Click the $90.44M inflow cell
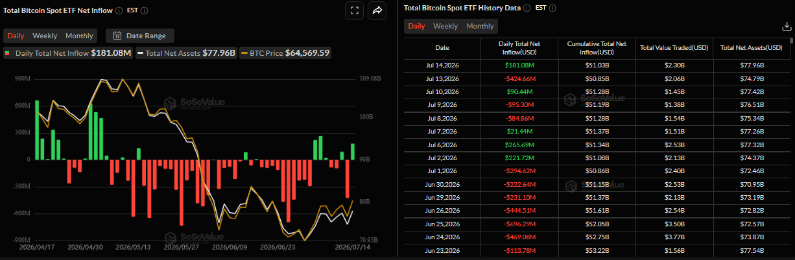This screenshot has width=795, height=260. (x=519, y=92)
